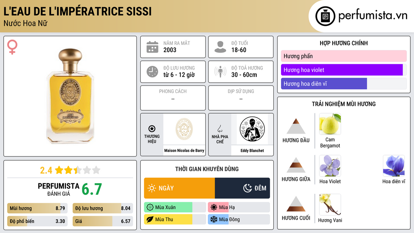This screenshot has height=233, width=414.
Task: Click the sun icon for Mùa Hạ
Action: click(214, 208)
